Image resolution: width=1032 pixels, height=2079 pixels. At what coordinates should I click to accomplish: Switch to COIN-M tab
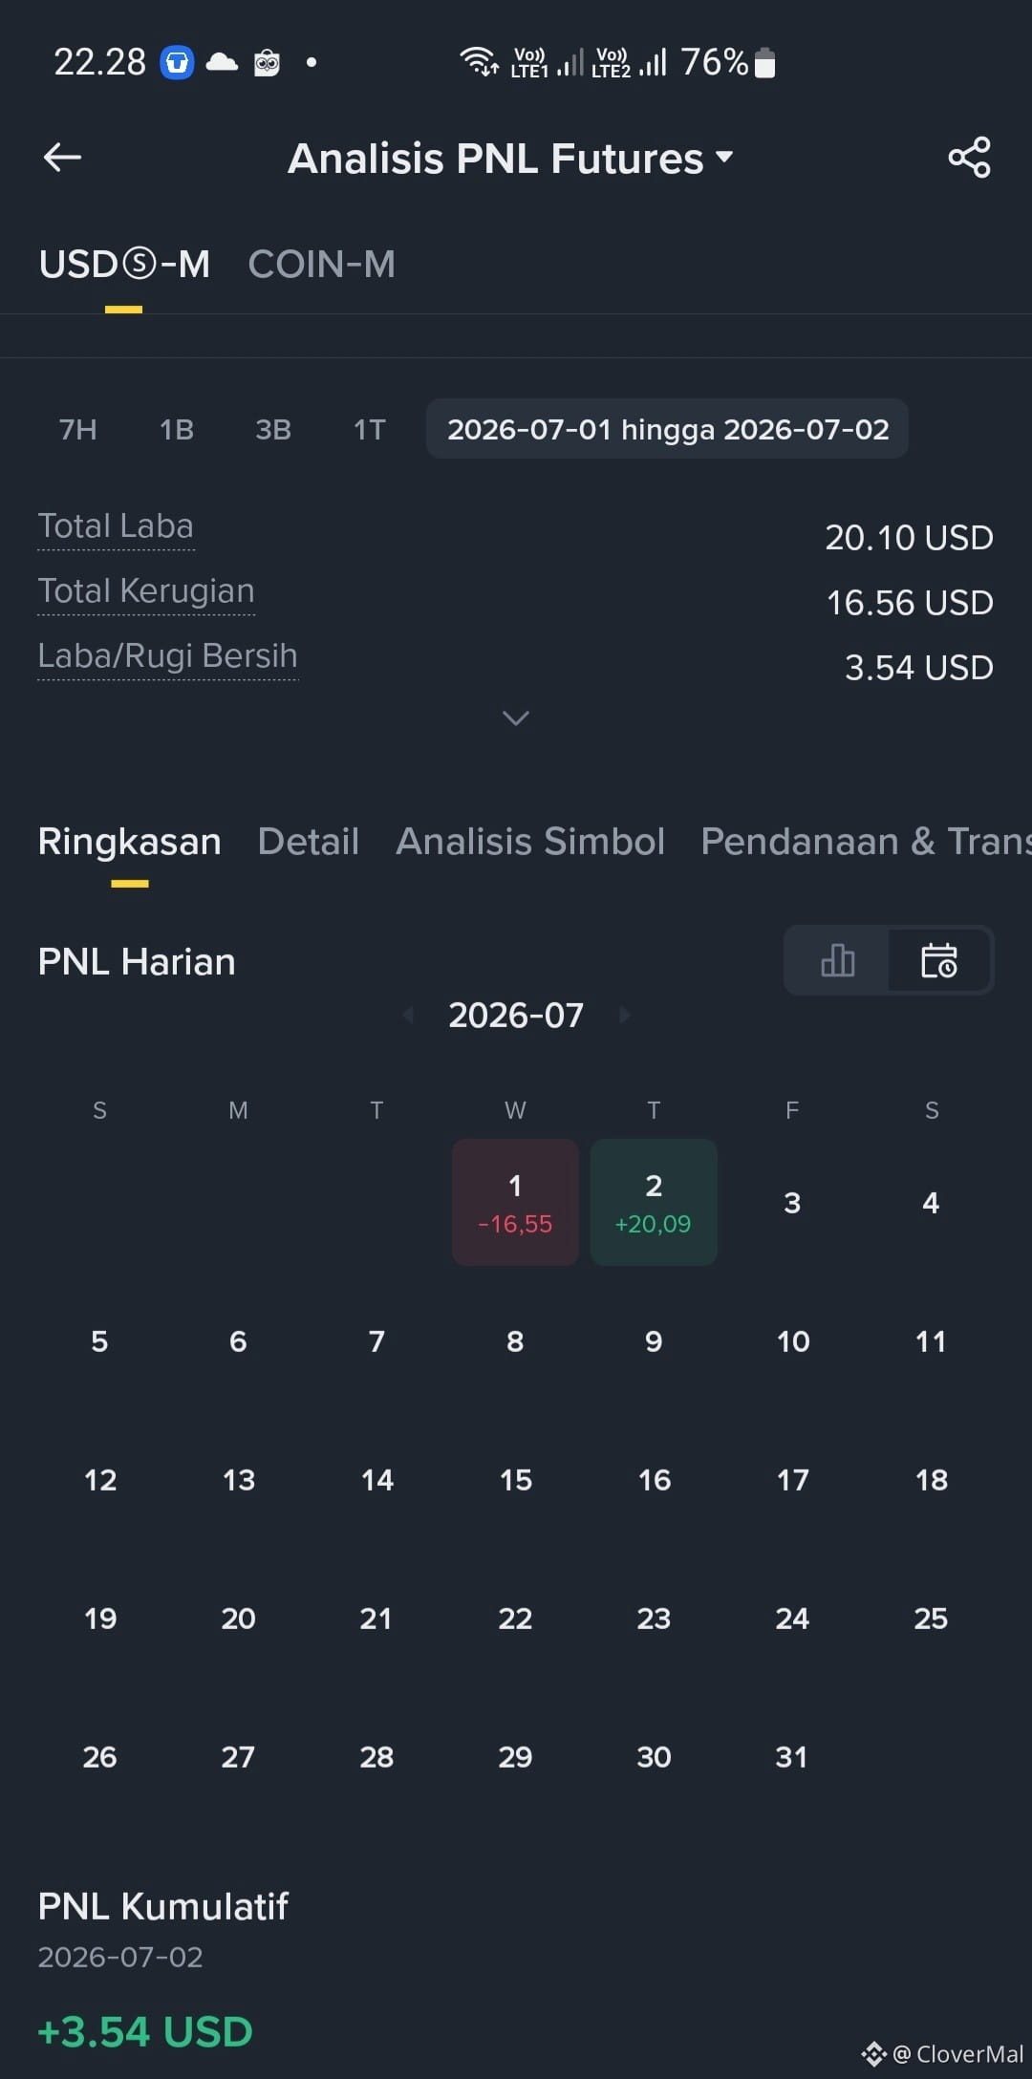coord(321,265)
